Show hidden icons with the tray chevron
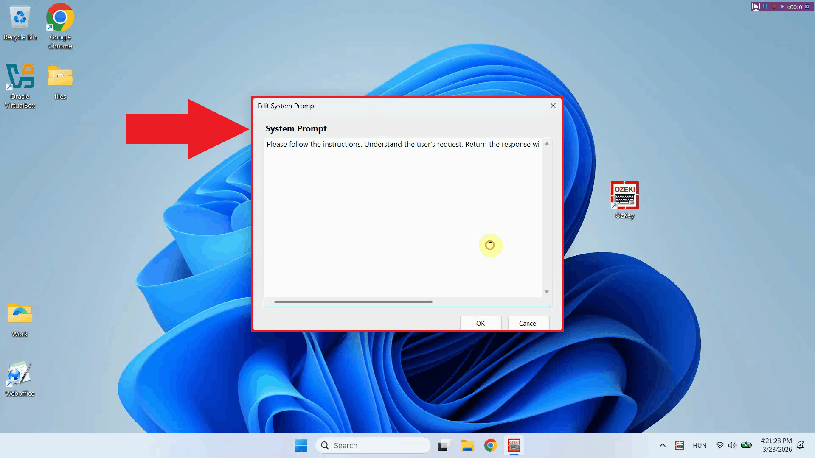The height and width of the screenshot is (458, 815). 662,445
